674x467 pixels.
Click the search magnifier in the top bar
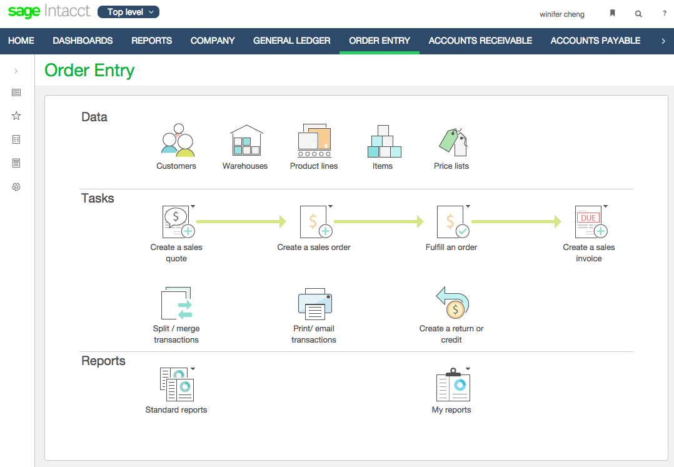click(x=638, y=13)
